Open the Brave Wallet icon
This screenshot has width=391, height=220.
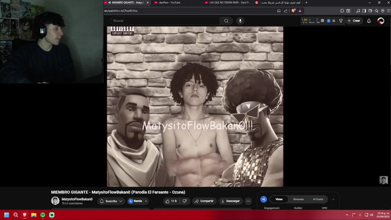click(x=370, y=11)
